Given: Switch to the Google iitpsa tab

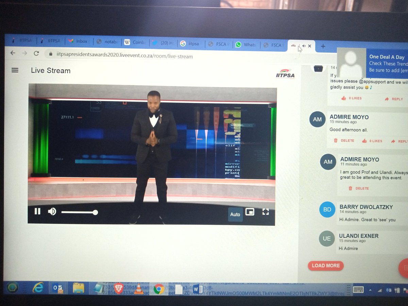Looking at the screenshot, I should click(191, 44).
